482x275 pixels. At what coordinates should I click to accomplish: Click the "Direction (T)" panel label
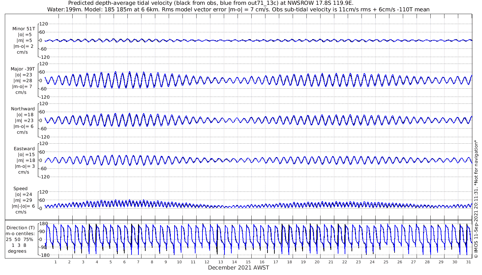point(21,228)
